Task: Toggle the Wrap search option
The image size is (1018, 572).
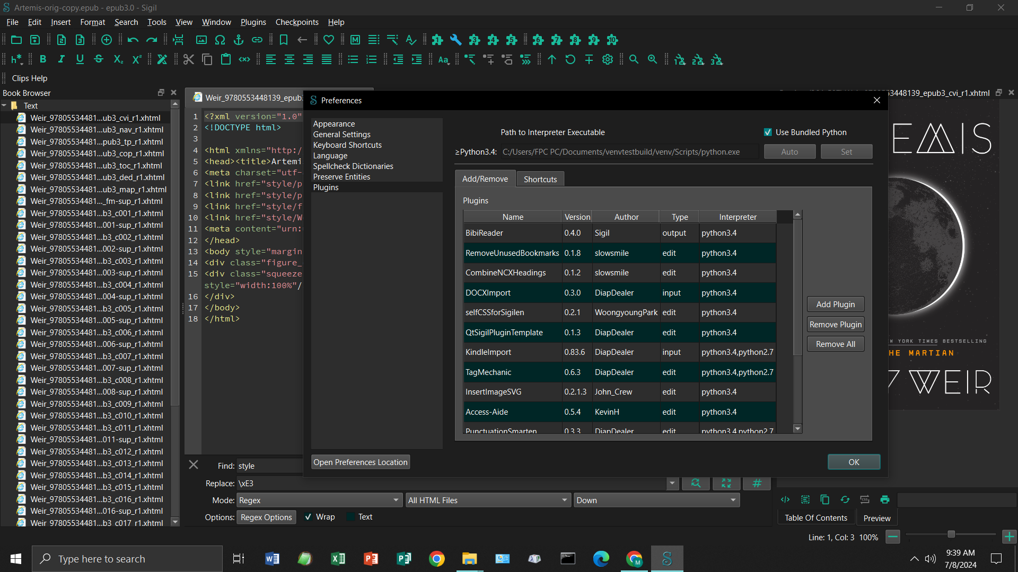Action: pyautogui.click(x=308, y=517)
